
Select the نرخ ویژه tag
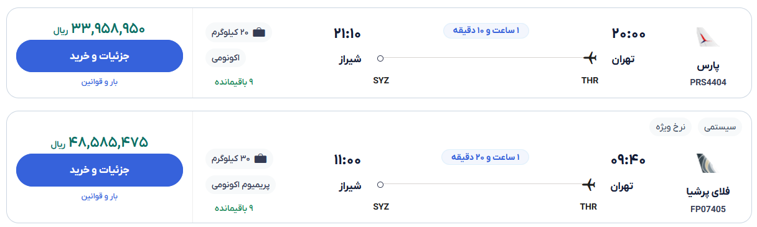point(670,127)
